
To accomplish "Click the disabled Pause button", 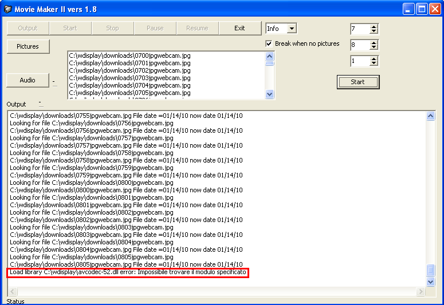I will (155, 28).
